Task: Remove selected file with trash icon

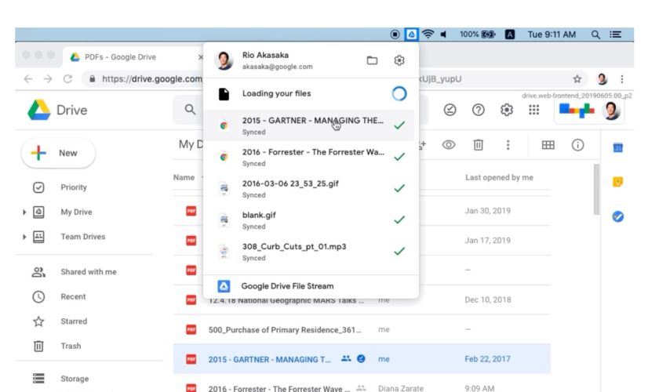Action: click(x=479, y=145)
